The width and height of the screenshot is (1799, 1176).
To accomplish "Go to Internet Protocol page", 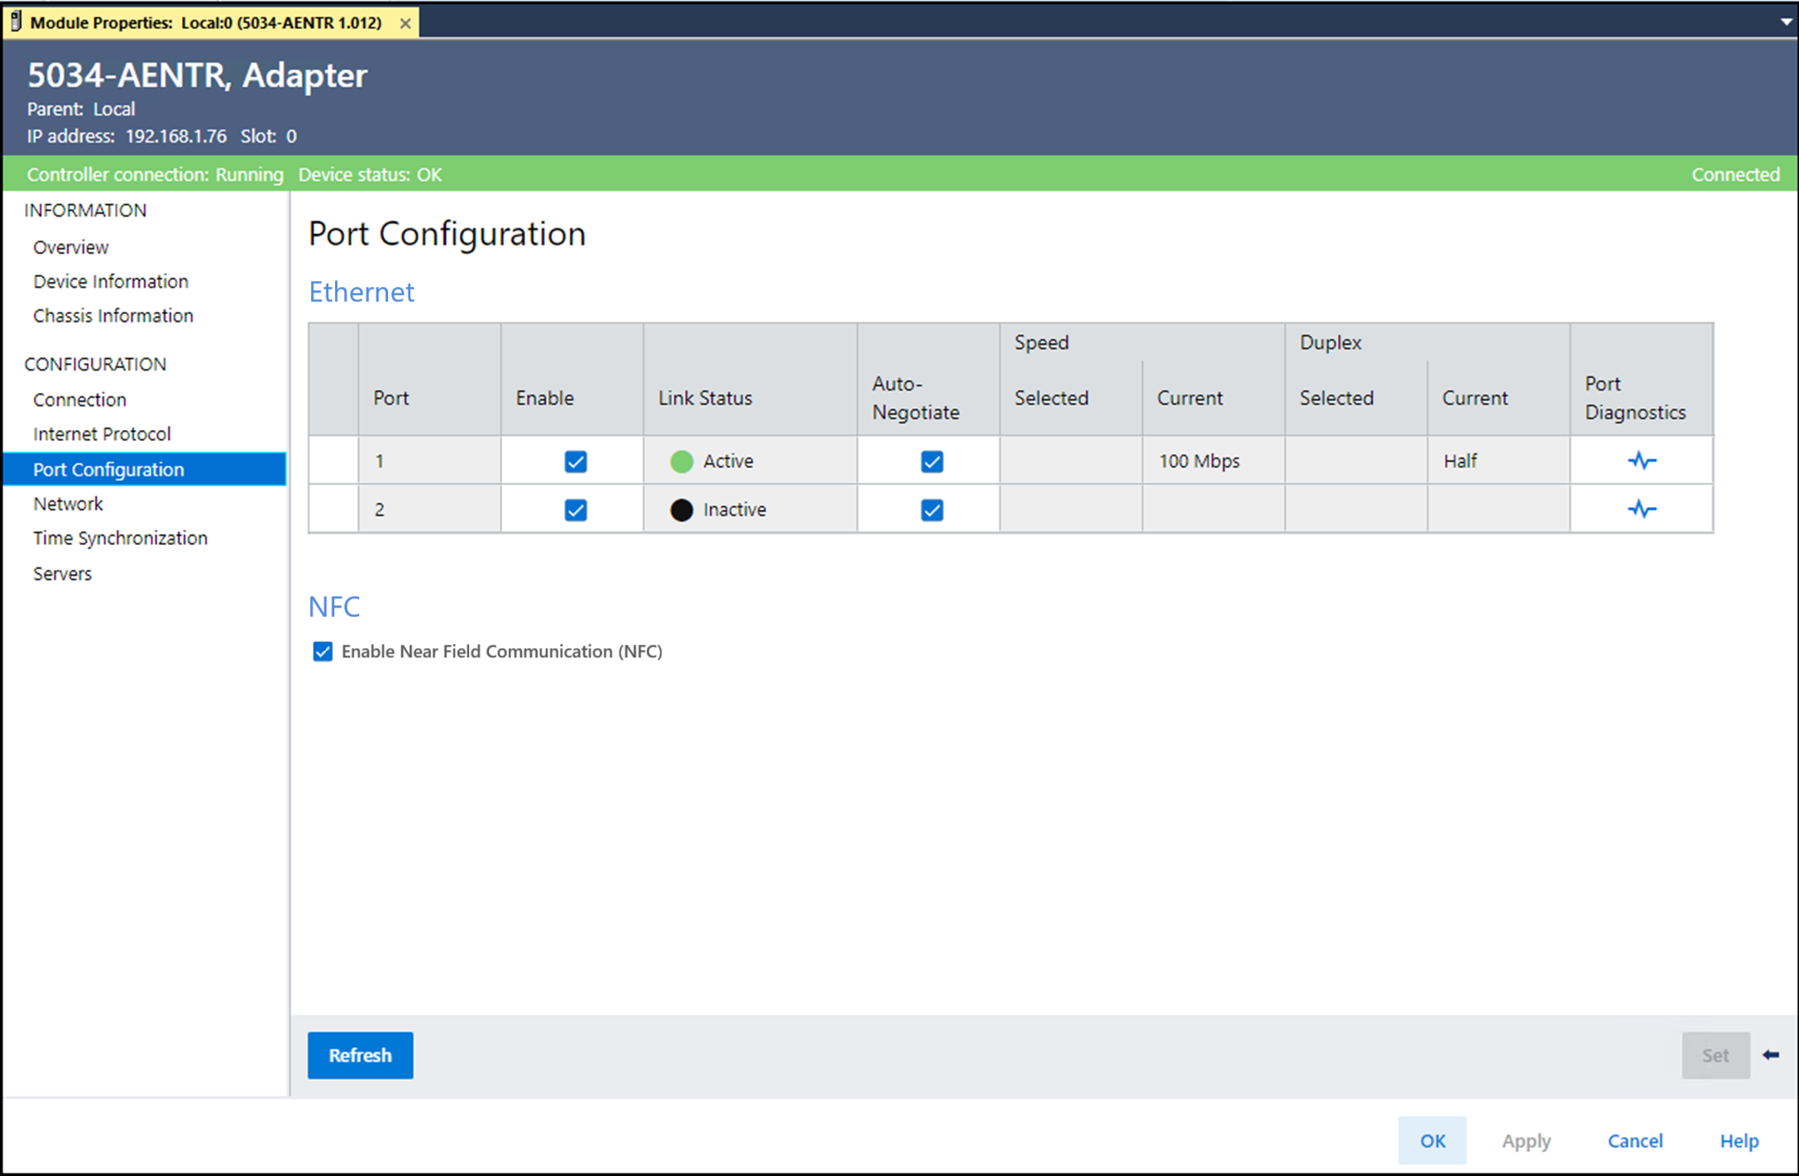I will 102,434.
